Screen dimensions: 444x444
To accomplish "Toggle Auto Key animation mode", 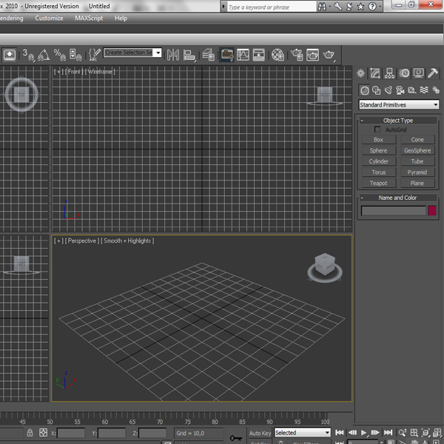I will pyautogui.click(x=260, y=433).
